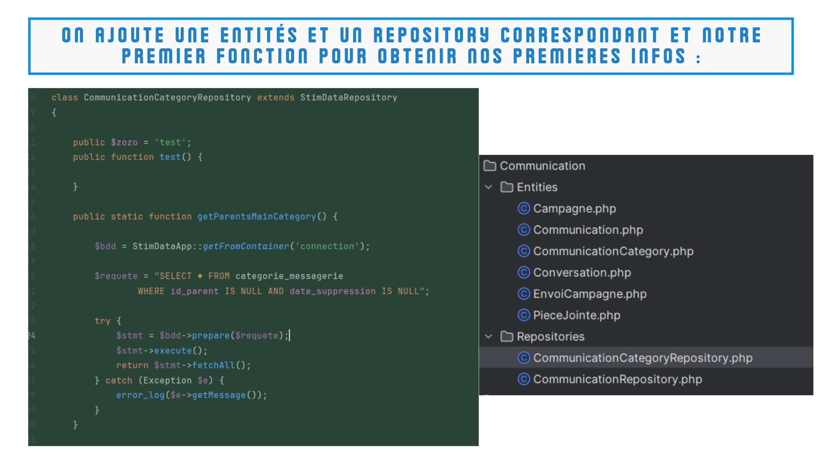The image size is (822, 462).
Task: Click the getParentsMainCategory function name
Action: [x=256, y=216]
